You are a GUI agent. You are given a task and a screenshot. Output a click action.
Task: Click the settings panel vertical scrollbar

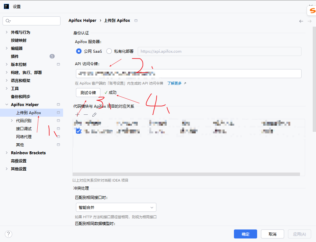point(314,79)
